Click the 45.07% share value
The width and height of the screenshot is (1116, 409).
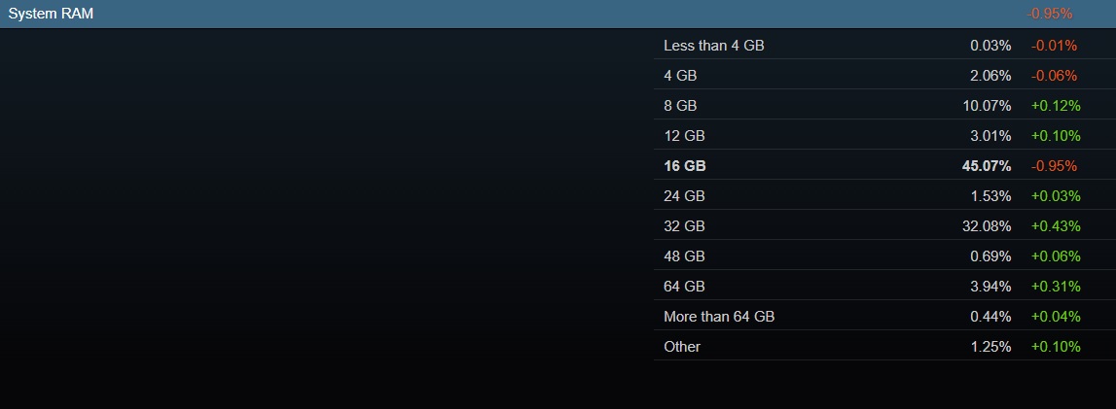click(987, 166)
